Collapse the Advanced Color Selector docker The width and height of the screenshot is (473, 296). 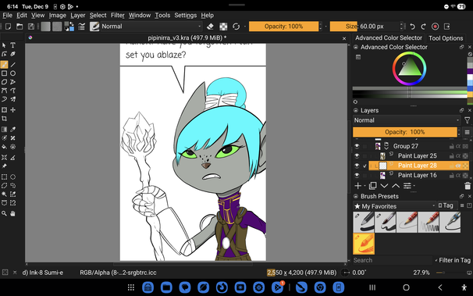(x=356, y=47)
